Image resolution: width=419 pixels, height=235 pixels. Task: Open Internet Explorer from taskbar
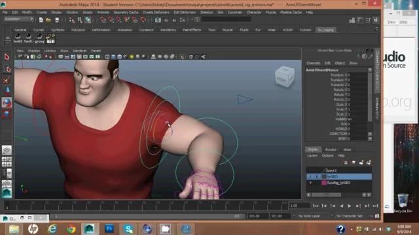click(52, 229)
